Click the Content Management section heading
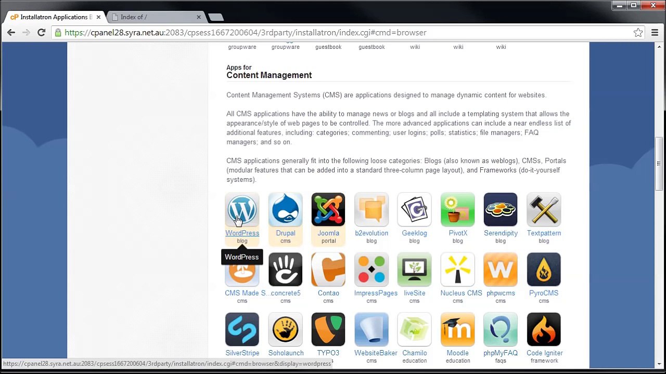Image resolution: width=666 pixels, height=374 pixels. click(269, 75)
